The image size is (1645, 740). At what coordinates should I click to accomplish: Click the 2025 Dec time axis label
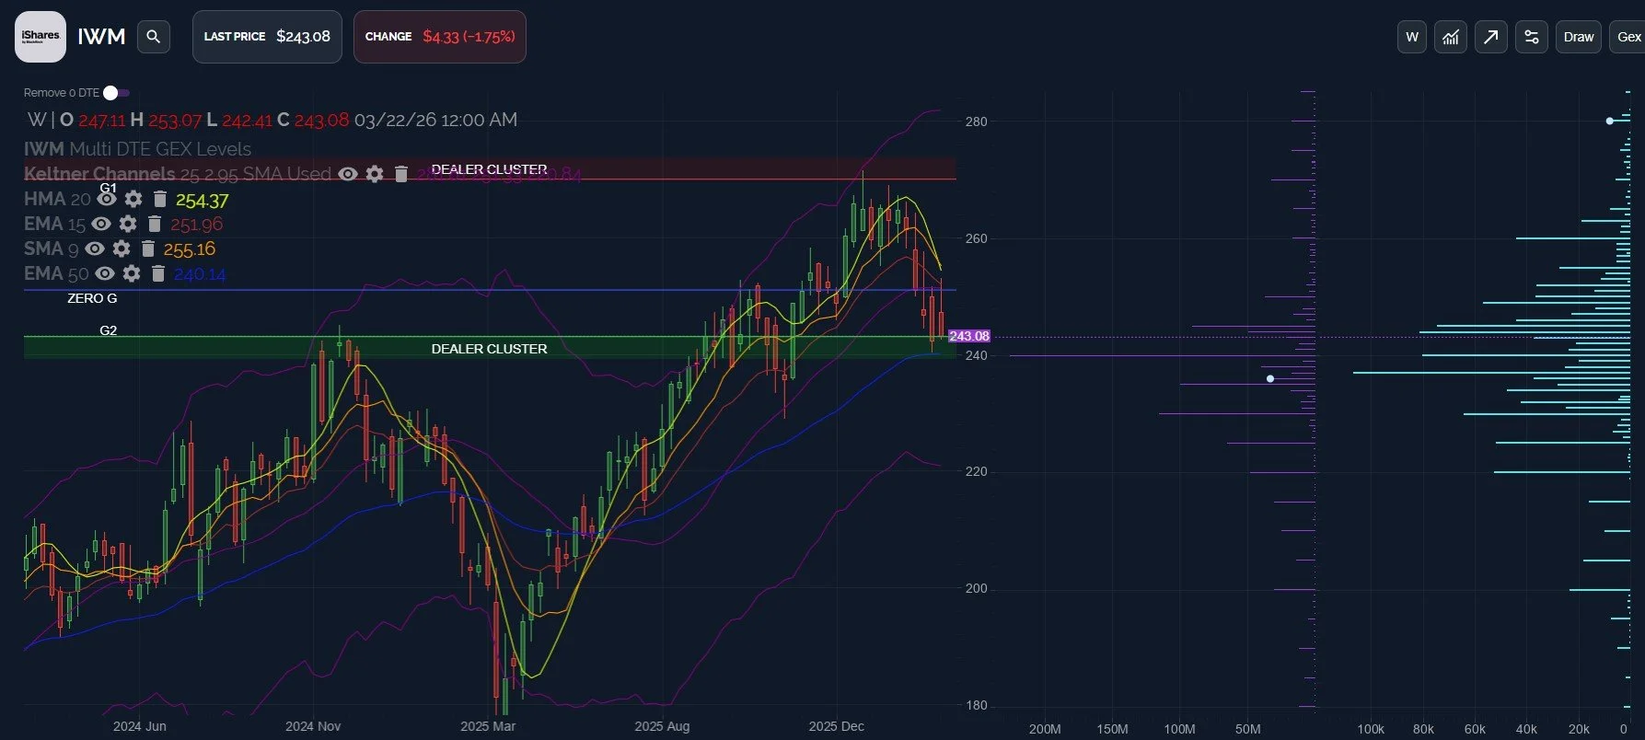[x=836, y=726]
